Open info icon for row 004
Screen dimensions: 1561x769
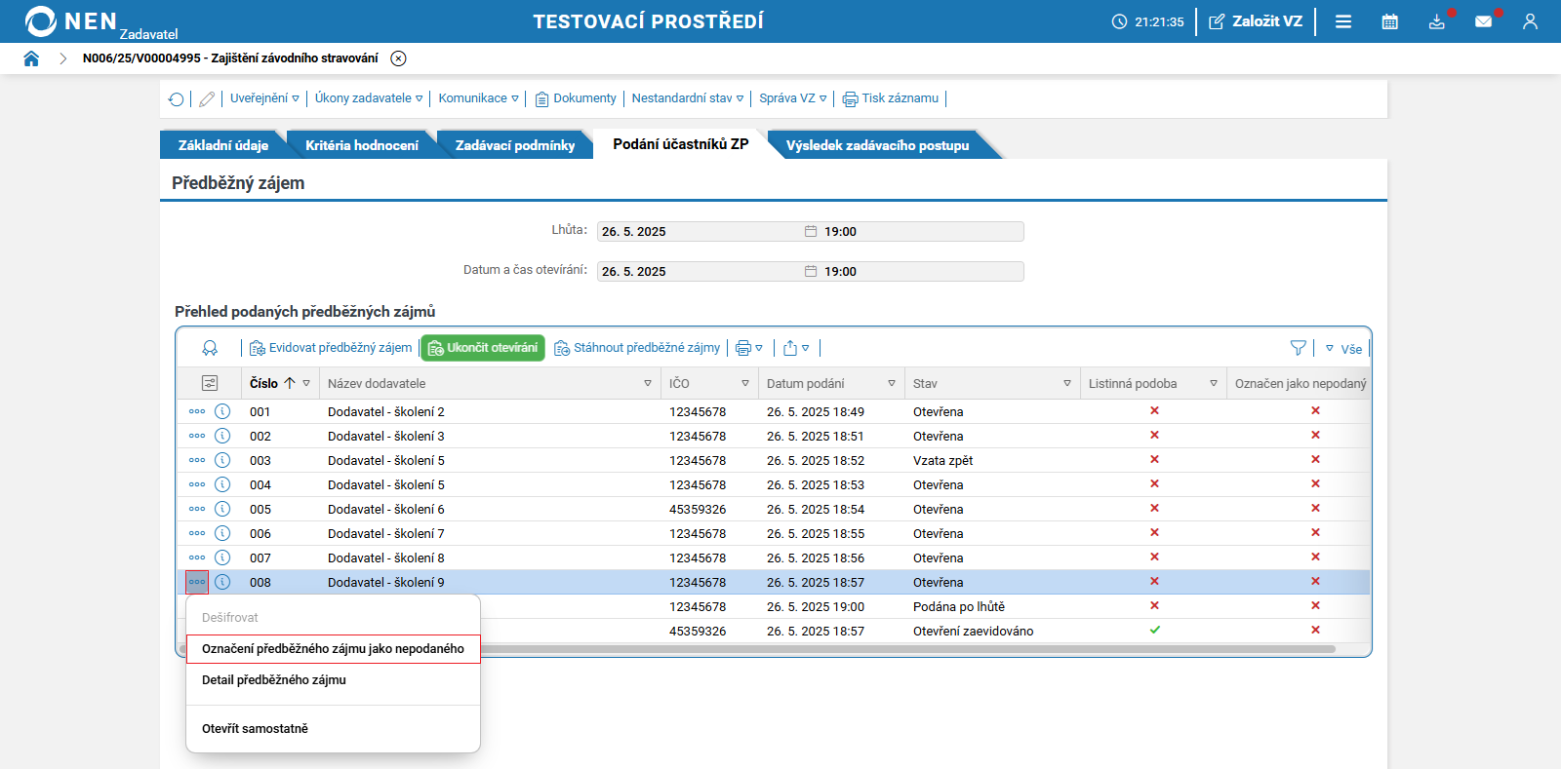point(222,484)
